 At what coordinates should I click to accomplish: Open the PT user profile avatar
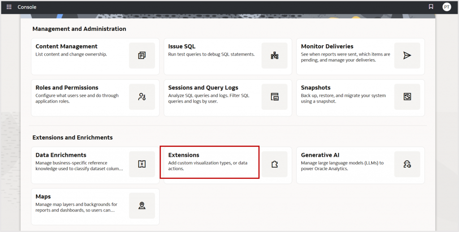(x=447, y=7)
